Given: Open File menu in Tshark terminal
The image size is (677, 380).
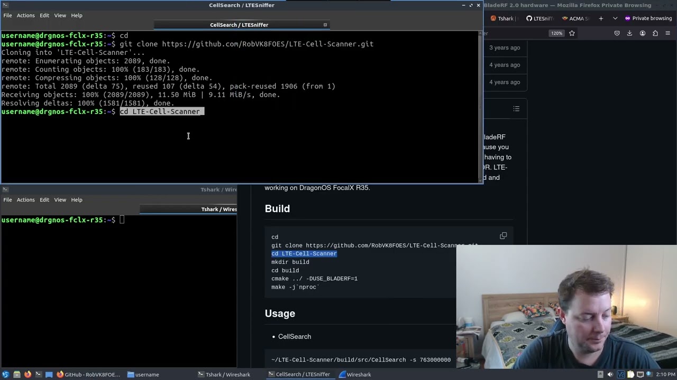Looking at the screenshot, I should pos(7,200).
